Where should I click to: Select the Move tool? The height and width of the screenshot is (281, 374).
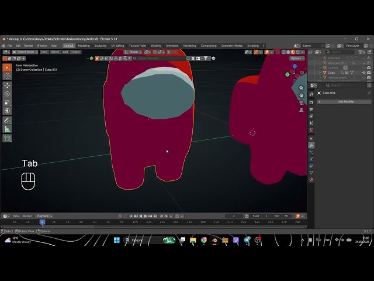pyautogui.click(x=7, y=85)
